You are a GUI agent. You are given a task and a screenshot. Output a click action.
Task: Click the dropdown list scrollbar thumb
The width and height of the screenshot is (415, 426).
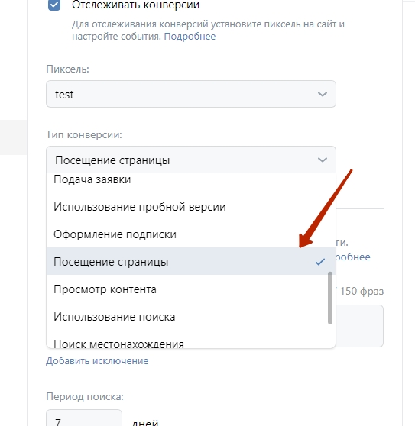330,298
